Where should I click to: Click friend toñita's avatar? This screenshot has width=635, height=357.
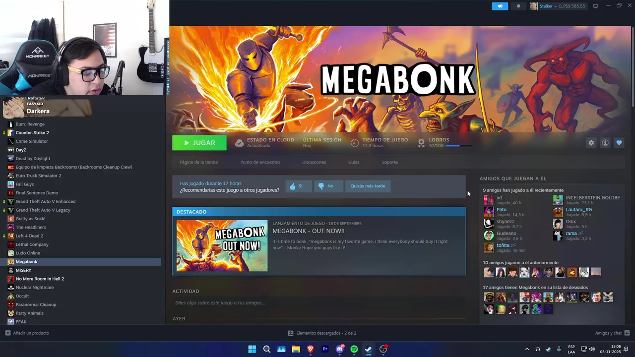[x=489, y=247]
